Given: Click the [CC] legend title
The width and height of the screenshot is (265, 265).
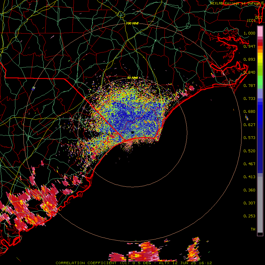Looking at the screenshot, I should coord(251,20).
